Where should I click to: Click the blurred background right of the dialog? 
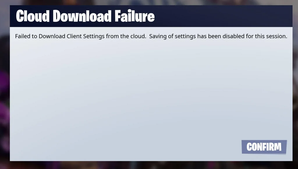point(295,86)
